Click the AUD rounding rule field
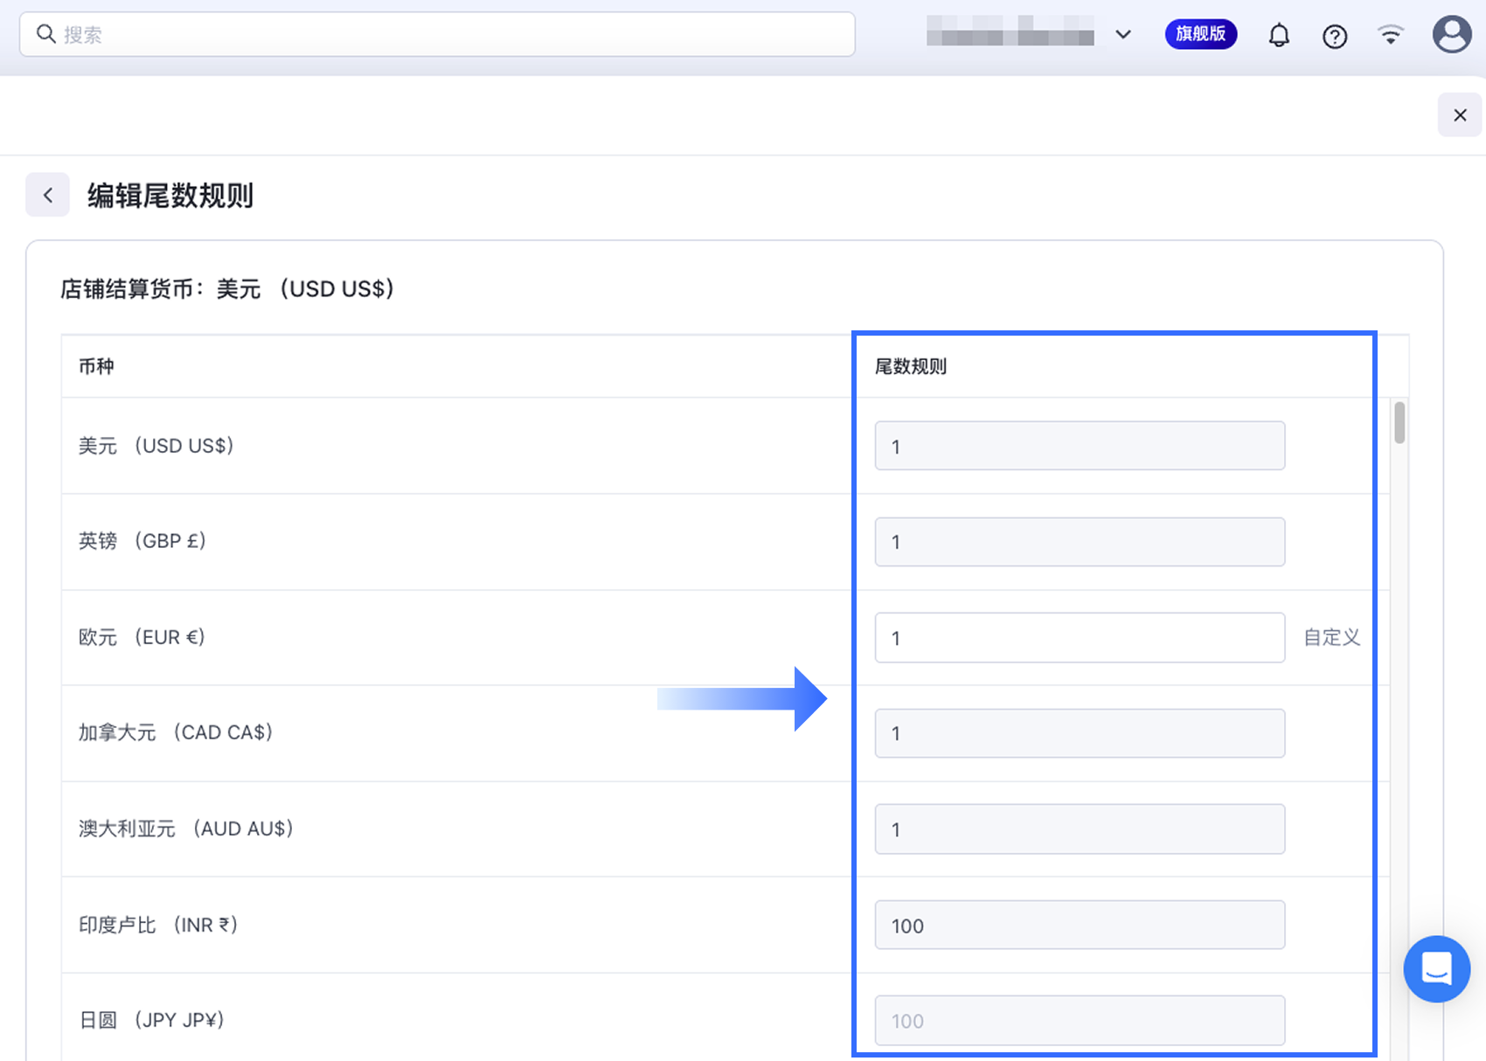This screenshot has width=1486, height=1061. 1079,829
